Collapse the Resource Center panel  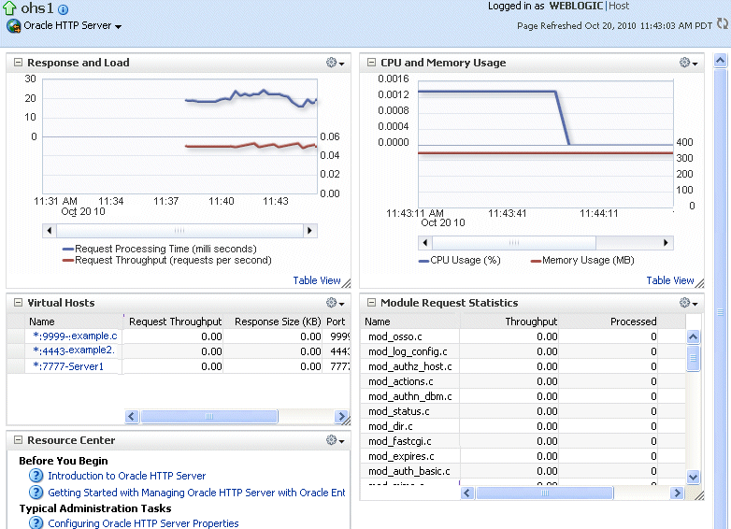18,440
